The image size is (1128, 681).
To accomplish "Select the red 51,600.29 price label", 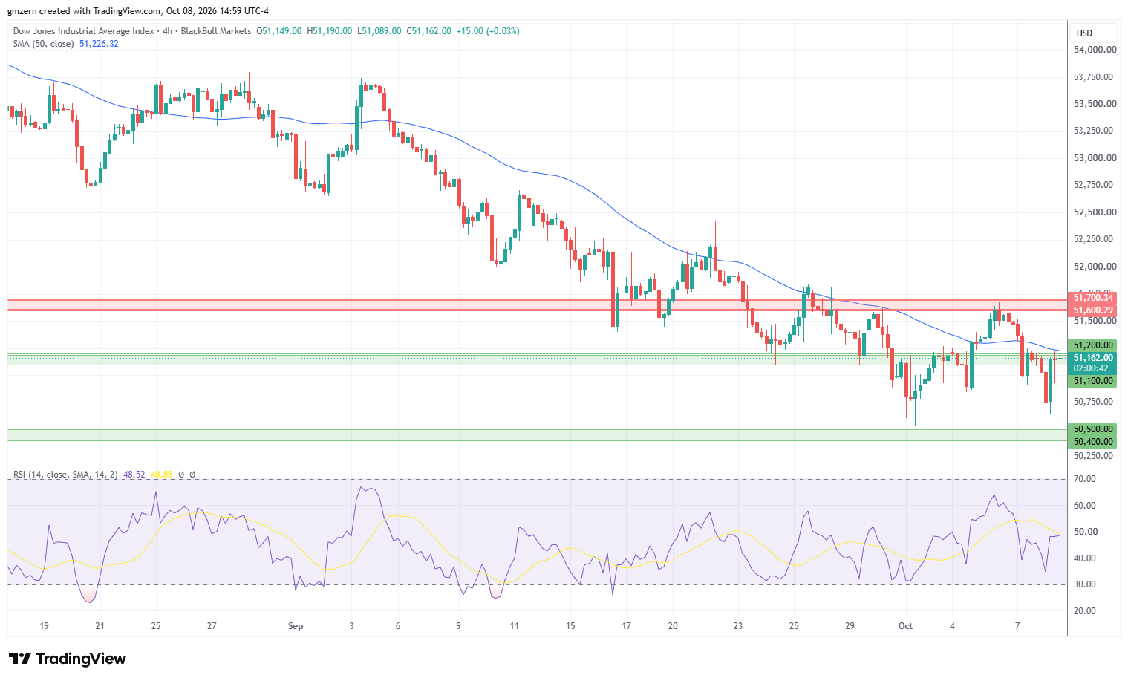I will (1093, 310).
